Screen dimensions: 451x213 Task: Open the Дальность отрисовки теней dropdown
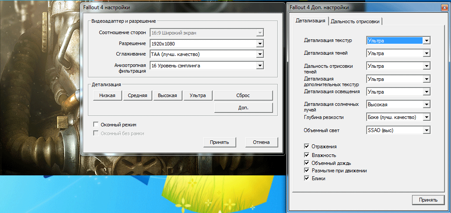[399, 66]
